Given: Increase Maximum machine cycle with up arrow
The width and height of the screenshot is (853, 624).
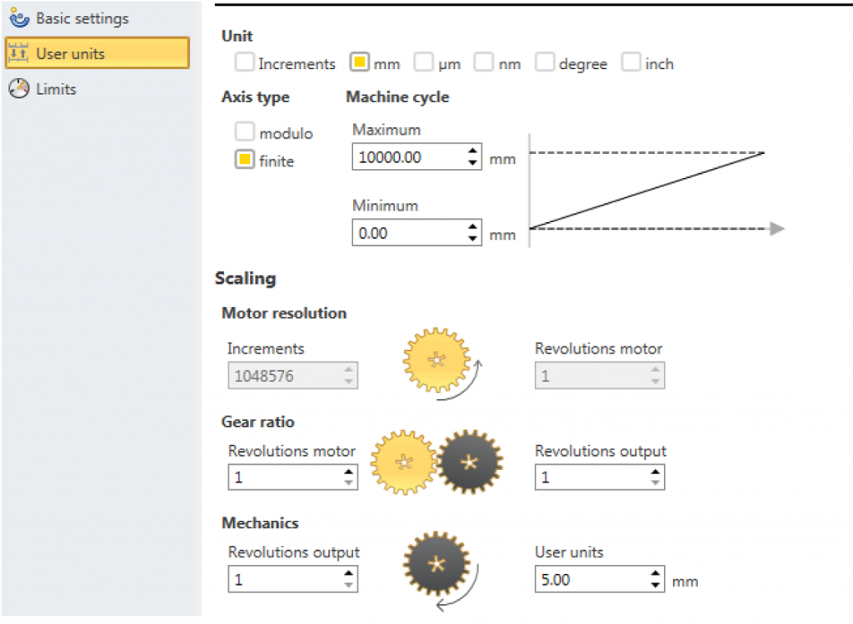Looking at the screenshot, I should (x=473, y=151).
